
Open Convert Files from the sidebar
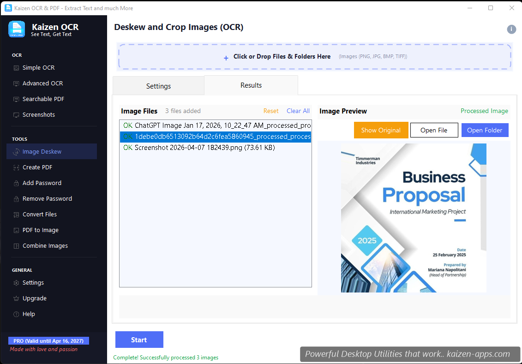click(x=40, y=215)
